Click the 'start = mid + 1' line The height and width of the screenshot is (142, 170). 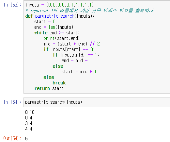pos(79,72)
